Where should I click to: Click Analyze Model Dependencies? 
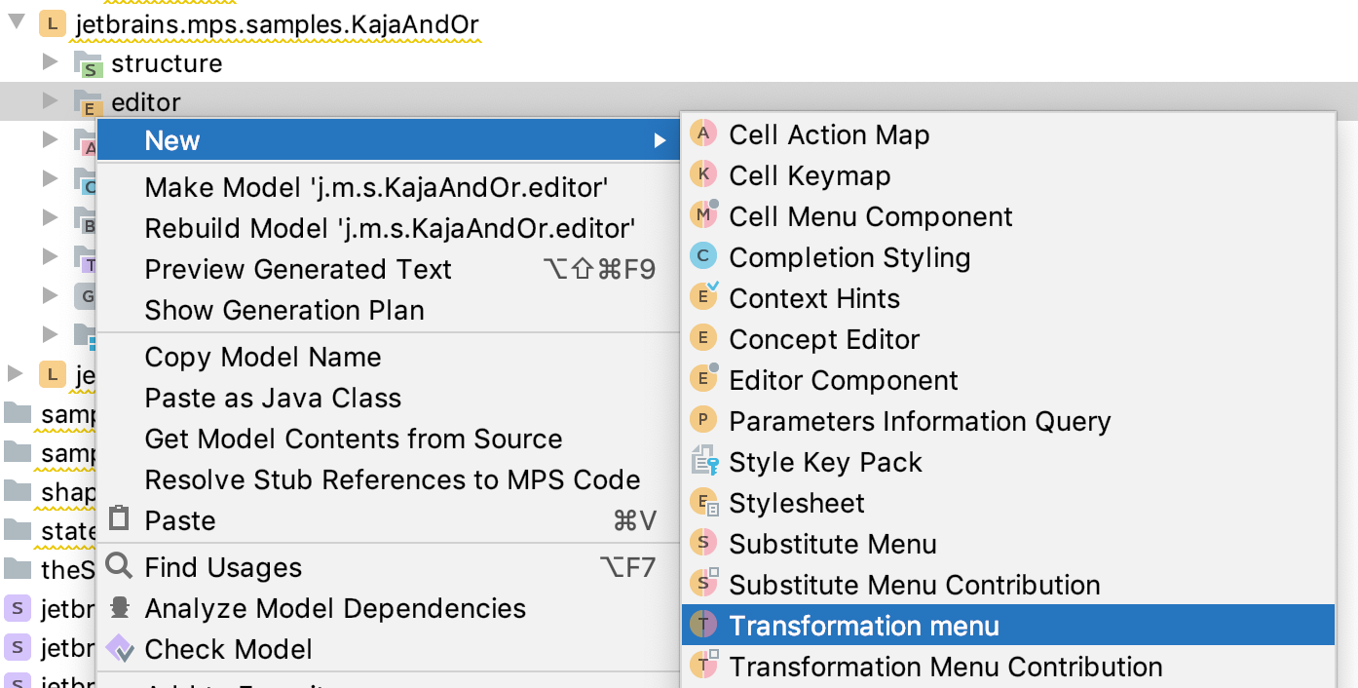click(335, 608)
